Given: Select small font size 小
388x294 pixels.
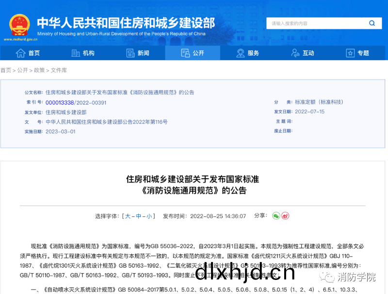Looking at the screenshot, I should [149, 216].
